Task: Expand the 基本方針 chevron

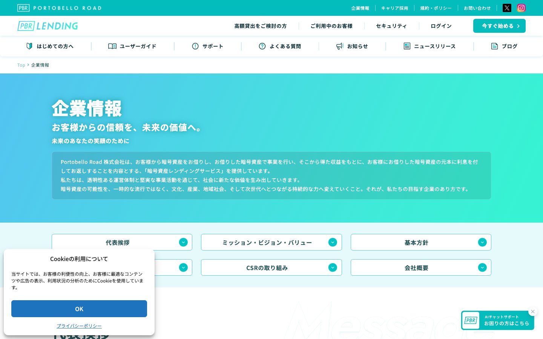Action: [x=482, y=242]
